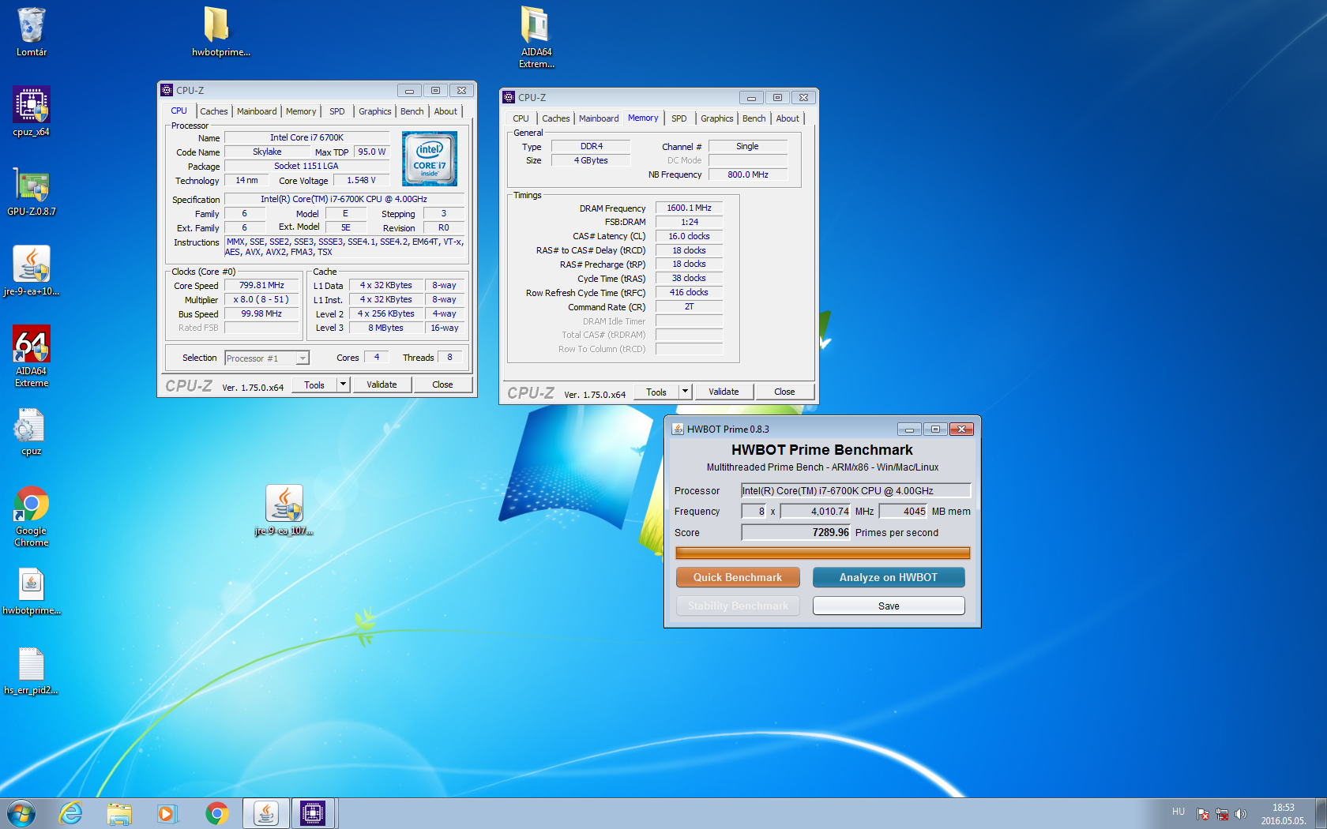Open SPD tab in right CPU-Z window
The image size is (1327, 829).
[x=679, y=118]
